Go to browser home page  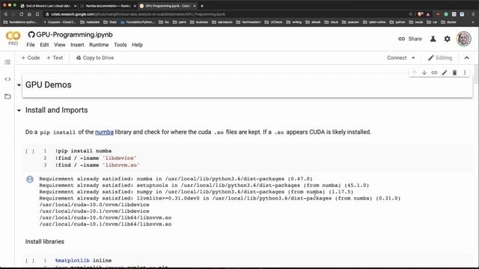(x=29, y=14)
